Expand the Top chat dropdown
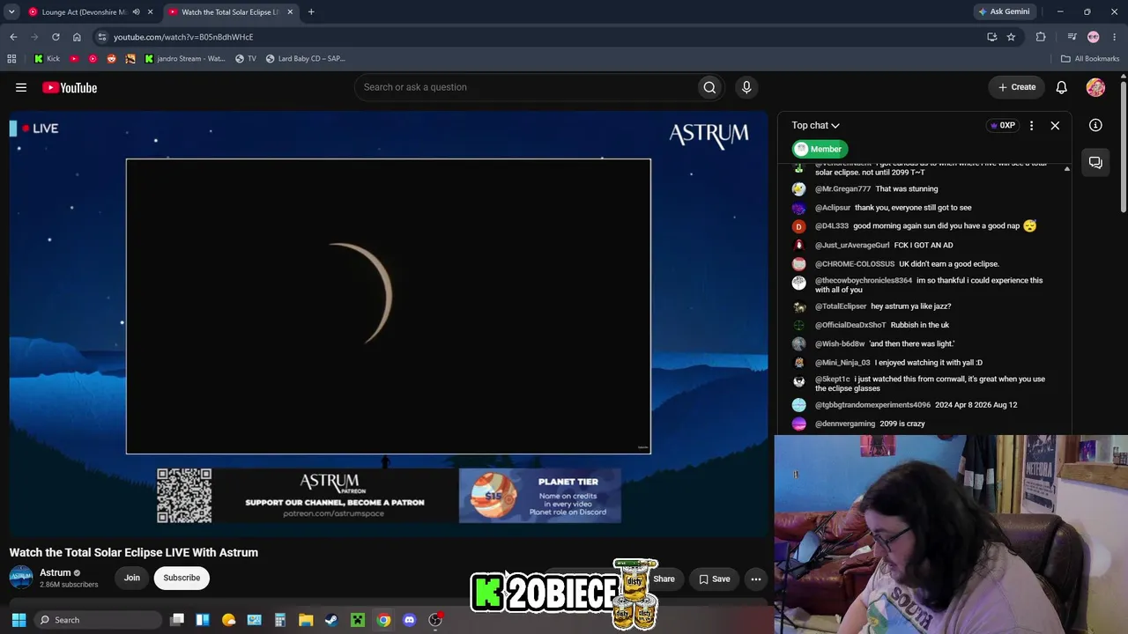The height and width of the screenshot is (634, 1128). pyautogui.click(x=815, y=125)
